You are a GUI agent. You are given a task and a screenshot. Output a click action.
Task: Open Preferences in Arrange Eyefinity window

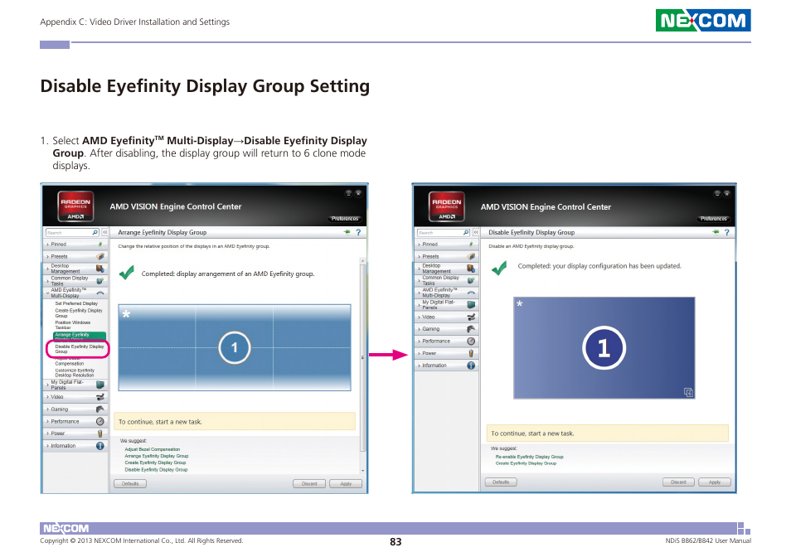coord(345,219)
